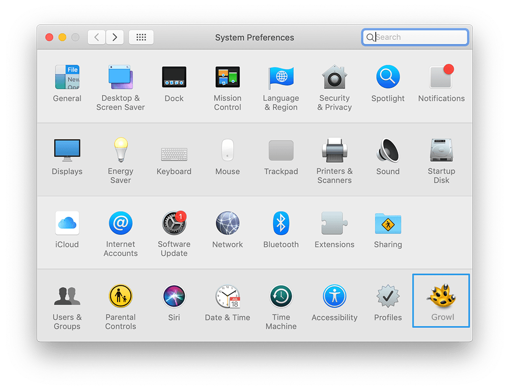
Task: Click the Show All grid button
Action: pyautogui.click(x=141, y=37)
